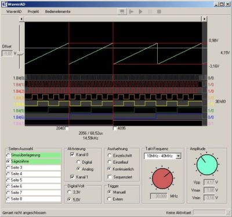Click the Offset voltage input field
Image resolution: width=232 pixels, height=217 pixels.
tap(7, 53)
